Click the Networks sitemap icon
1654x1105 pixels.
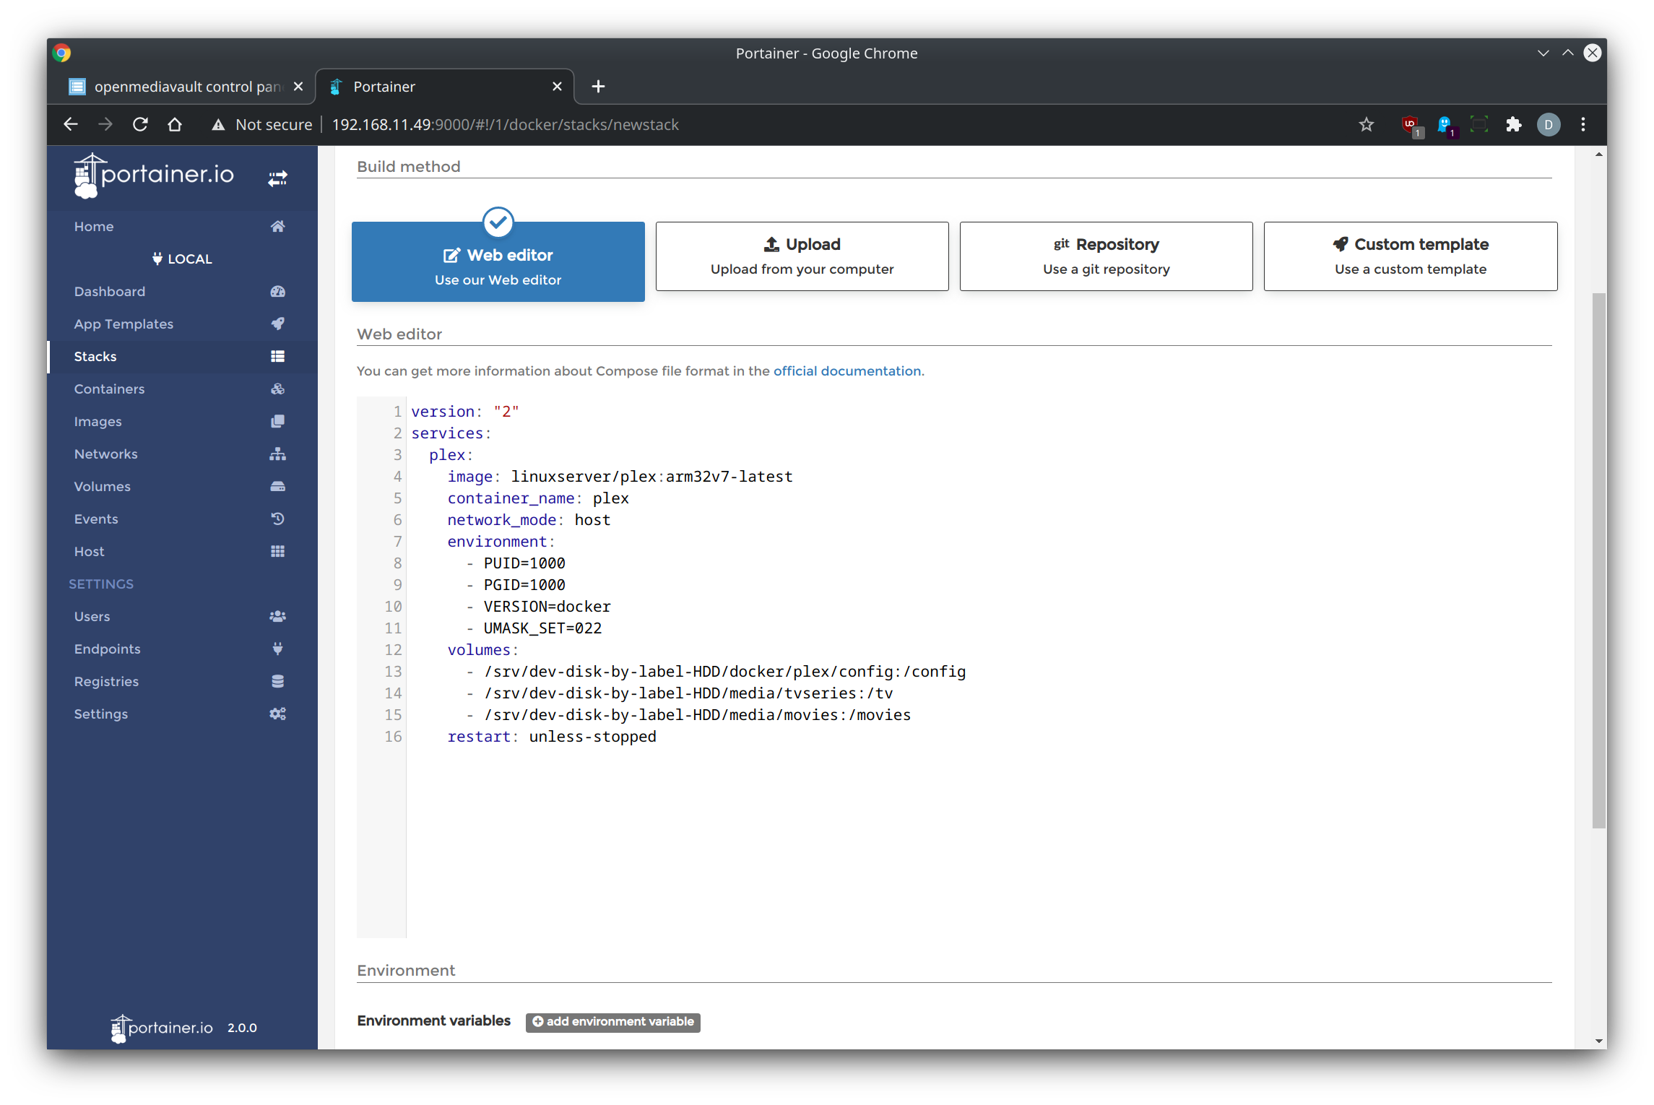[x=277, y=454]
